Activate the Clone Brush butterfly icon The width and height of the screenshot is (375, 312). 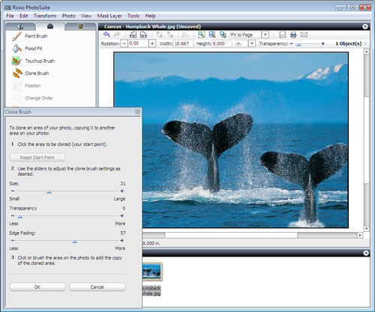click(17, 73)
